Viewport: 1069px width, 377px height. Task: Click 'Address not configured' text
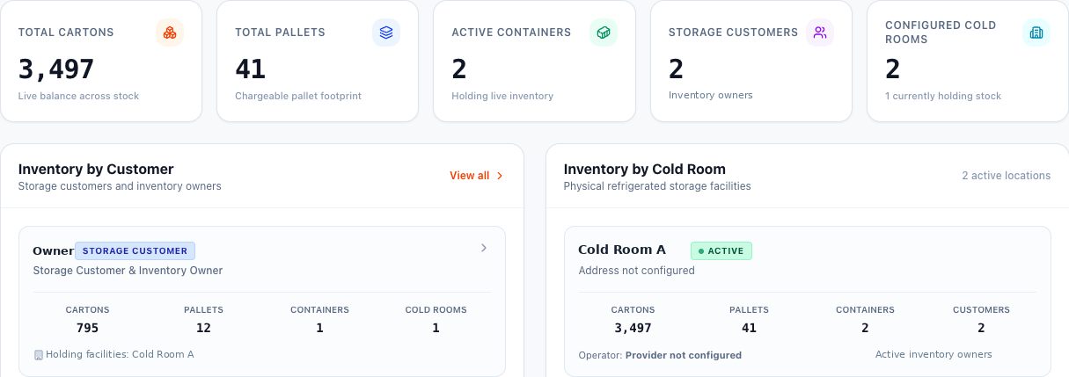click(637, 271)
